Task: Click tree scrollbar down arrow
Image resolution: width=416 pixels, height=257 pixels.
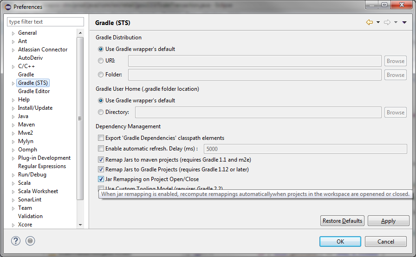Action: point(80,225)
